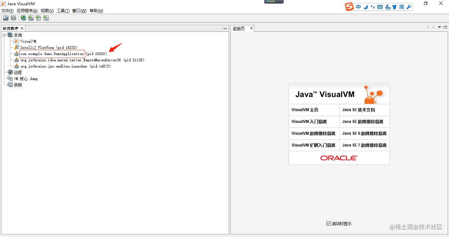Open the Java SE 故障排除指南 link
The width and height of the screenshot is (449, 237).
click(363, 122)
